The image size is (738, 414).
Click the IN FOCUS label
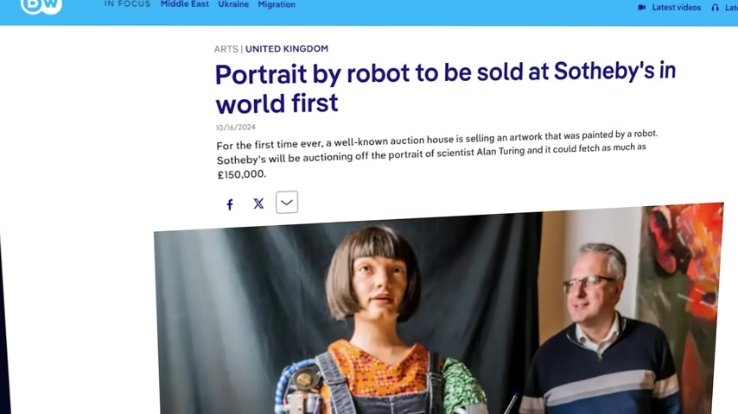tap(127, 3)
